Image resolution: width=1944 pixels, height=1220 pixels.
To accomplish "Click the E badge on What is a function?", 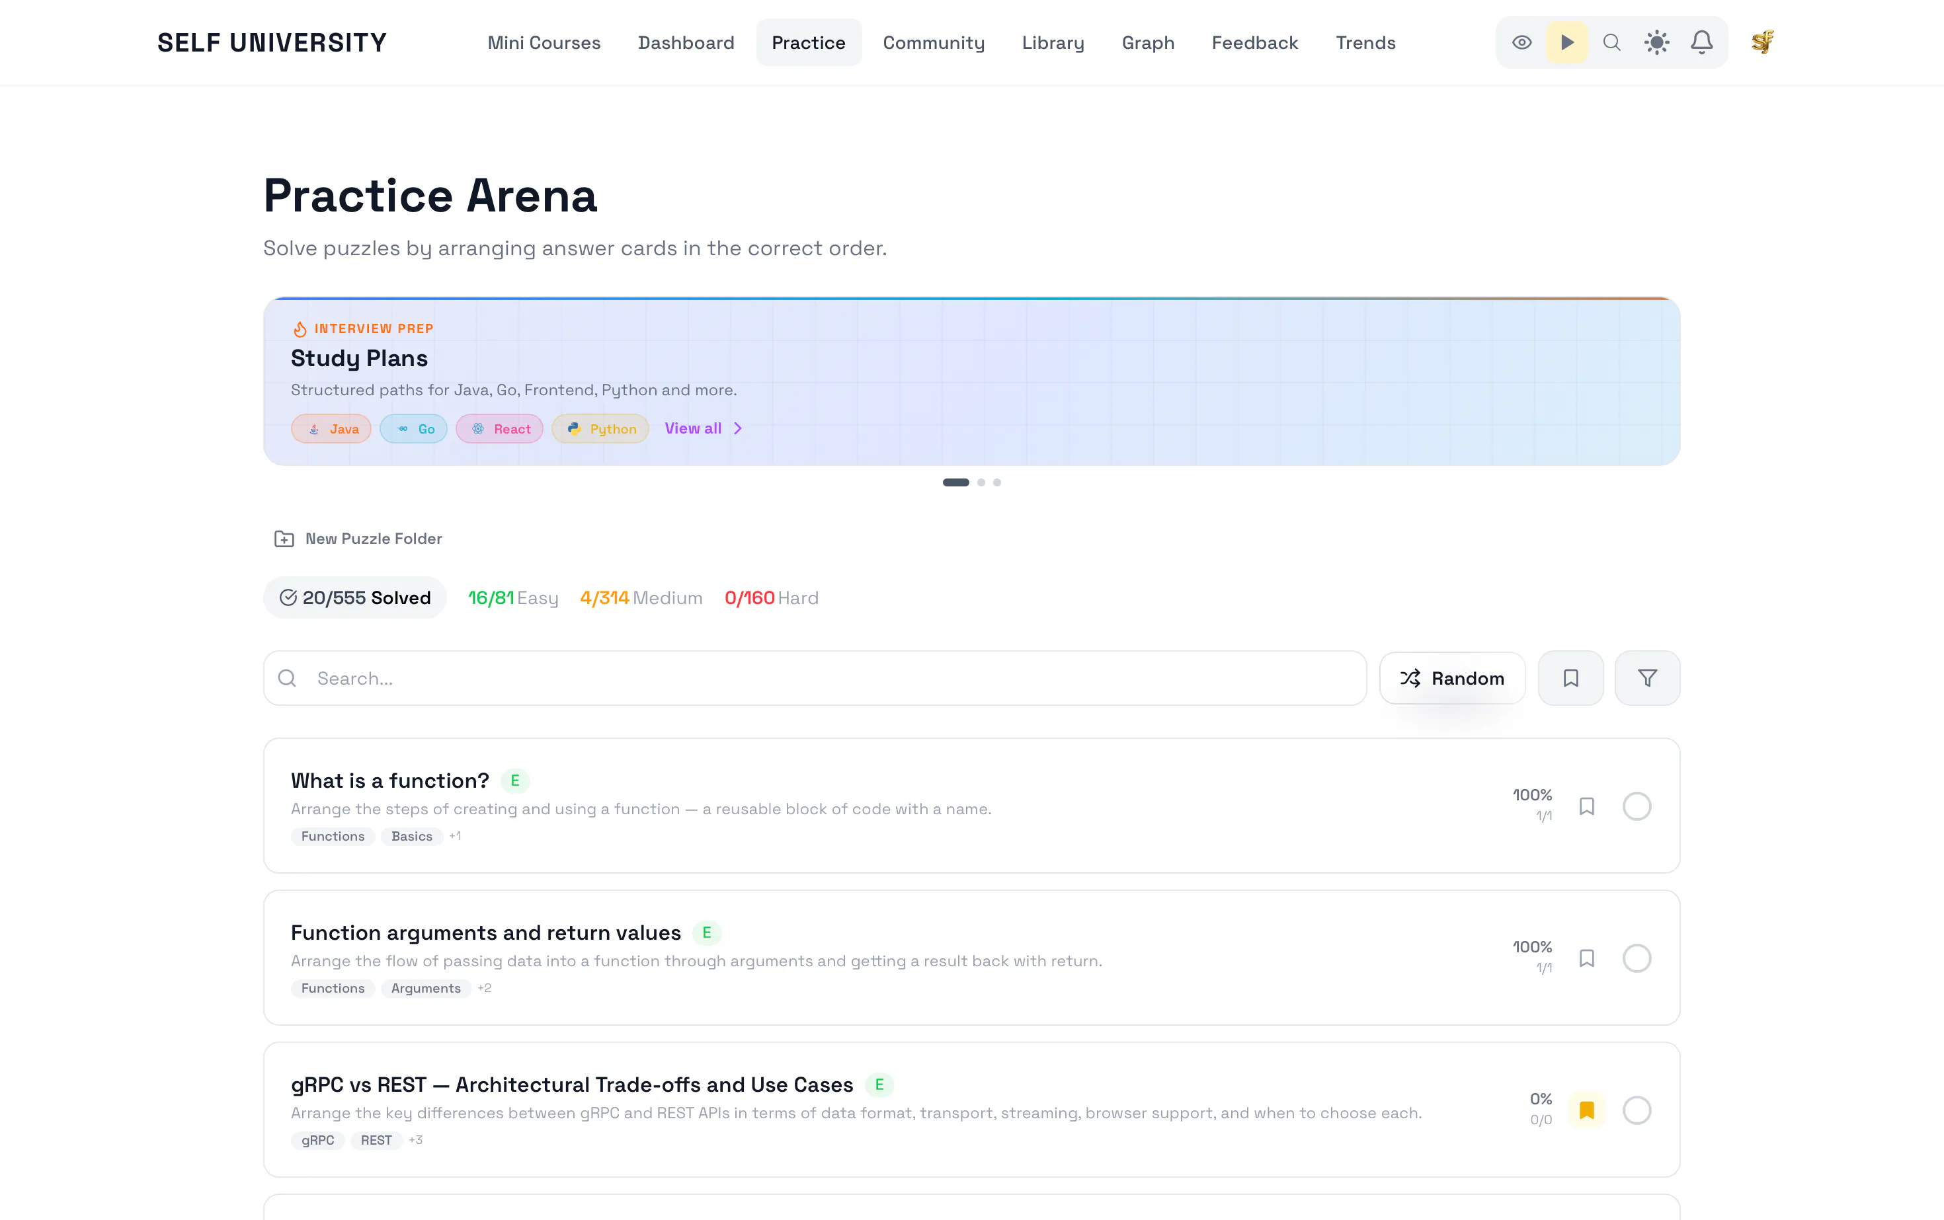I will click(x=515, y=781).
